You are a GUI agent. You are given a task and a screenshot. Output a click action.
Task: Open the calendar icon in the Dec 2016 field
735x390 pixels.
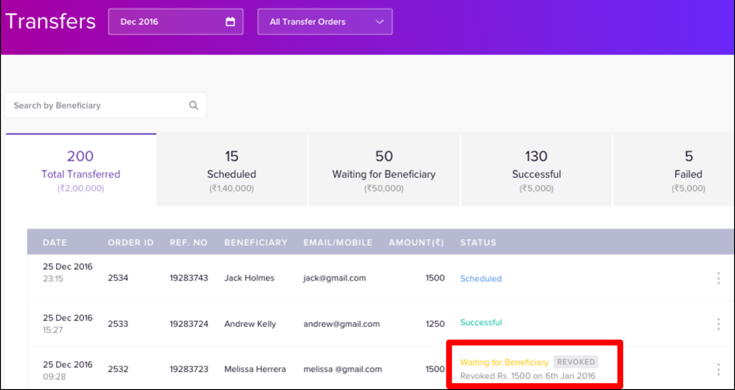230,22
